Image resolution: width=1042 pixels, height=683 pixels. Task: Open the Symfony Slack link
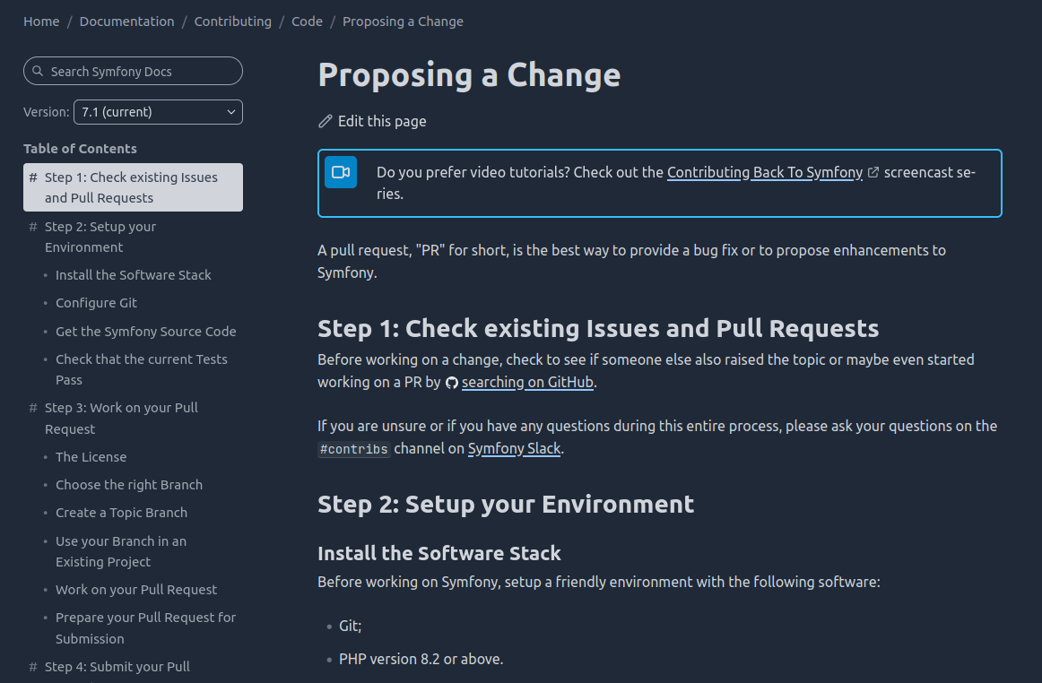tap(515, 448)
